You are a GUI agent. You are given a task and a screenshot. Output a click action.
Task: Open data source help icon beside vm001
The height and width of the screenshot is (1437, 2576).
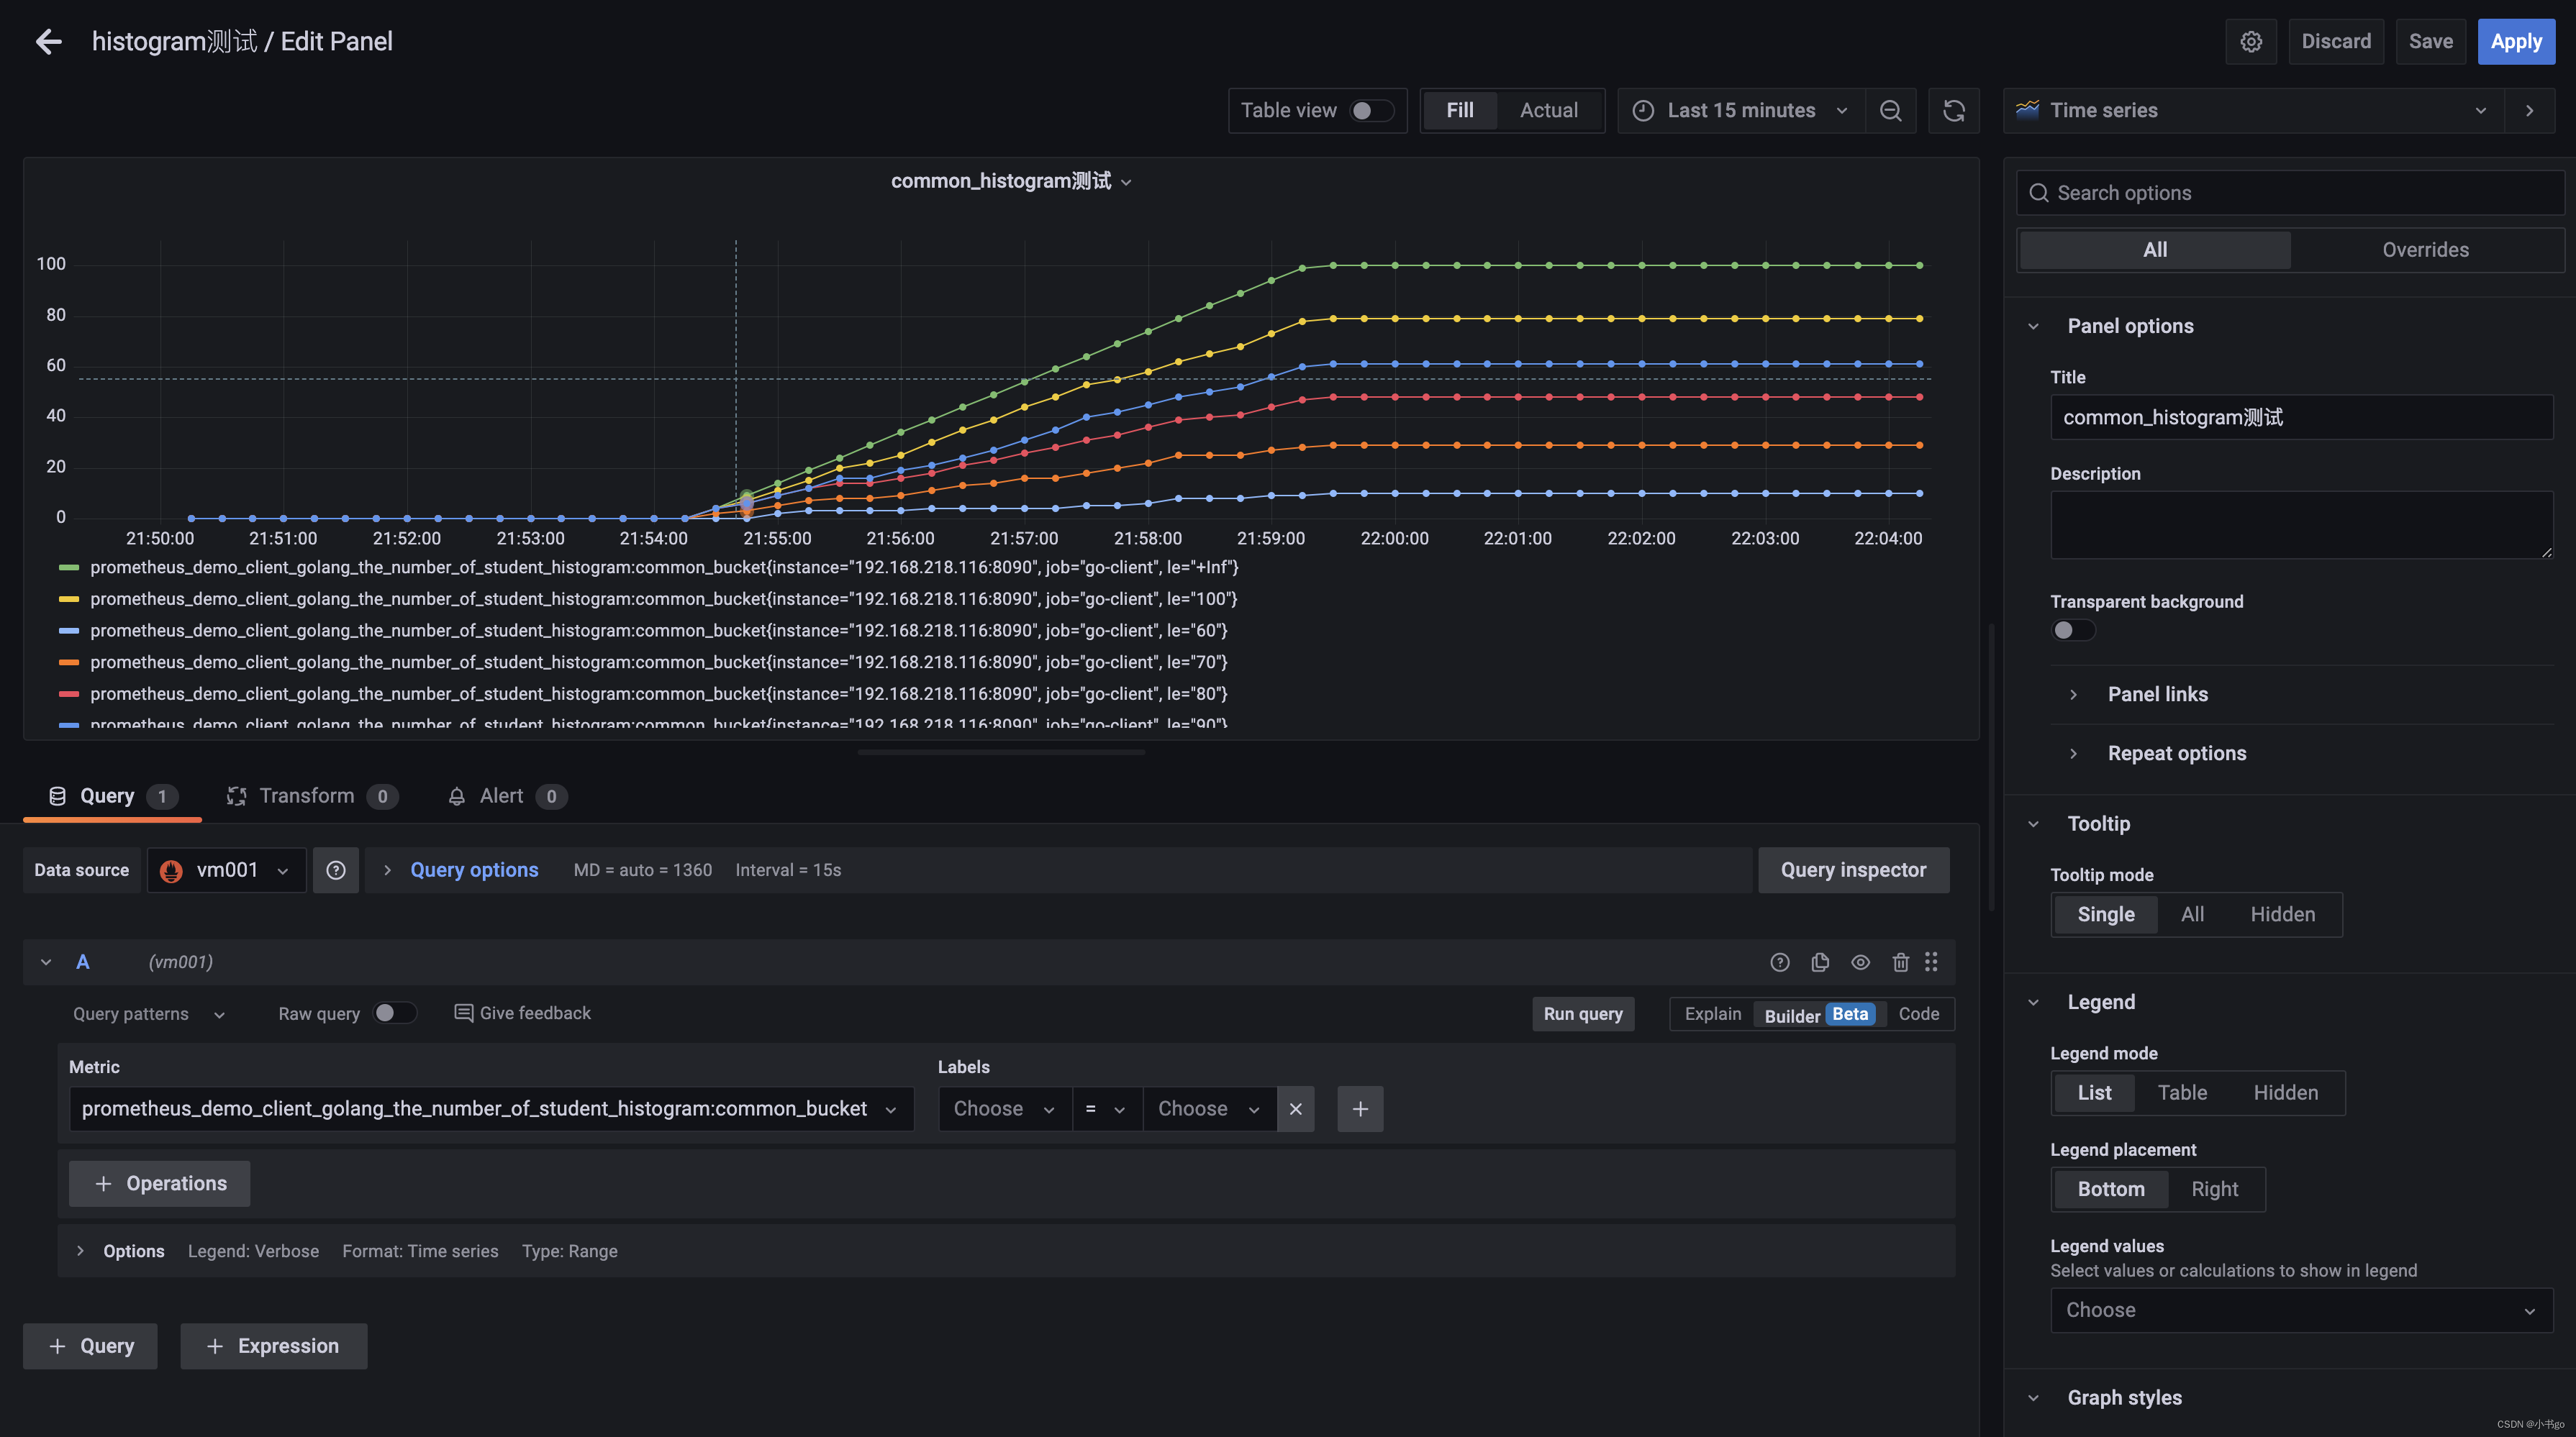(x=336, y=870)
